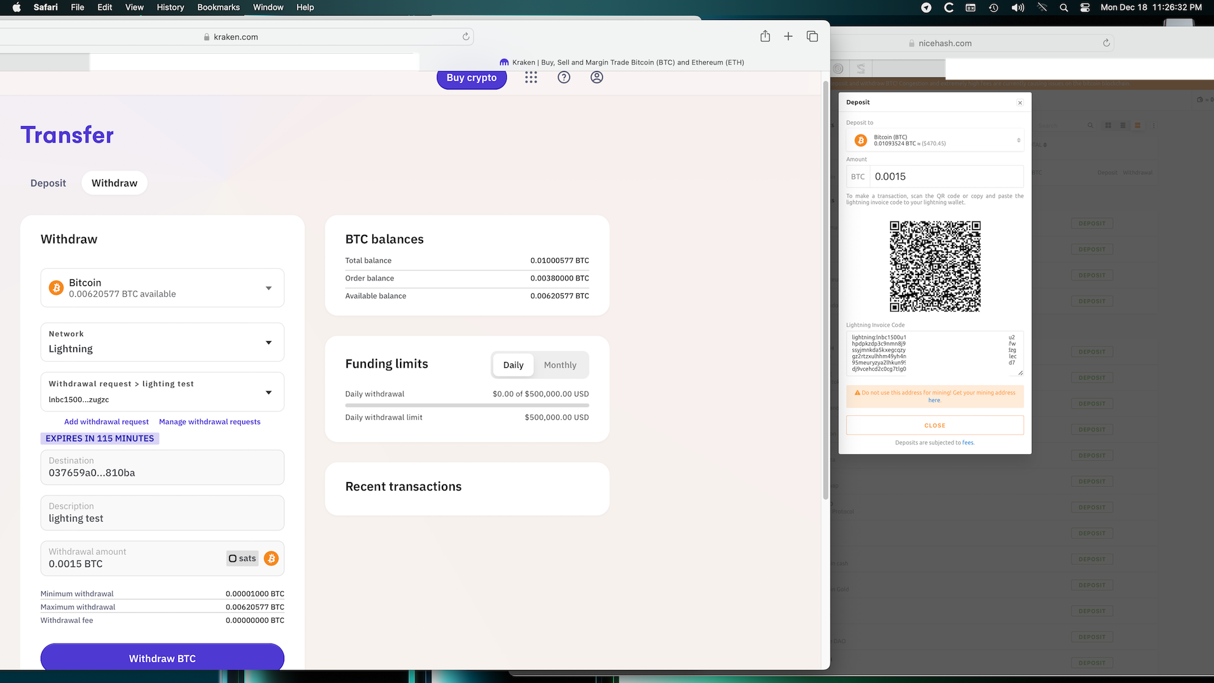This screenshot has width=1214, height=683.
Task: Click the kraken.com address bar
Action: point(237,36)
